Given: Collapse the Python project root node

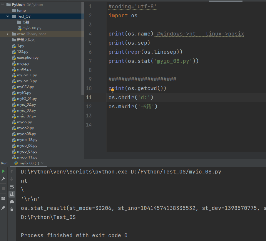Looking at the screenshot, I should (x=3, y=5).
